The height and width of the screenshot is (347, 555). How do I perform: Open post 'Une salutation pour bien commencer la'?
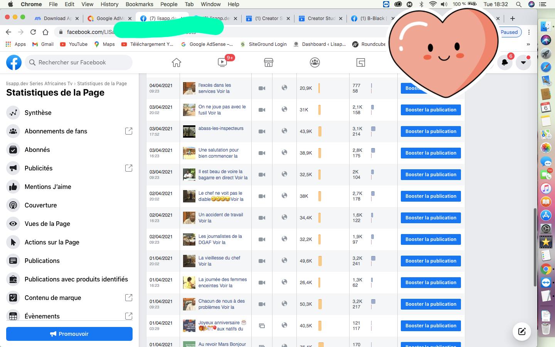click(218, 153)
